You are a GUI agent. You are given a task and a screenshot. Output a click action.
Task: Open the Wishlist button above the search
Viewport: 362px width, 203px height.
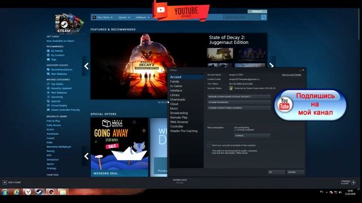(257, 11)
